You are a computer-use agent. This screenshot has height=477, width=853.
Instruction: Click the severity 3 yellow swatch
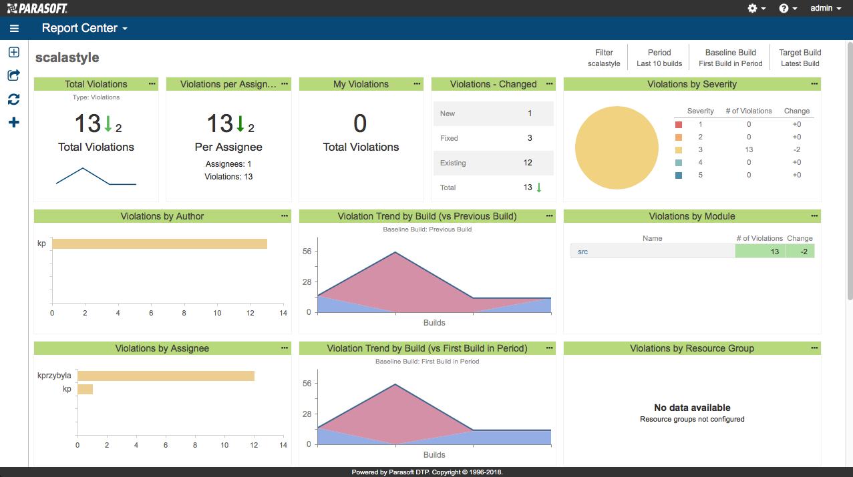(x=679, y=150)
